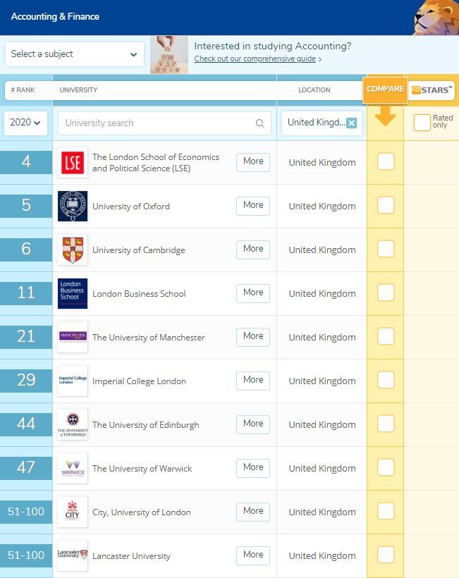Image resolution: width=459 pixels, height=578 pixels.
Task: Enable the Rated only checkbox
Action: pos(422,123)
